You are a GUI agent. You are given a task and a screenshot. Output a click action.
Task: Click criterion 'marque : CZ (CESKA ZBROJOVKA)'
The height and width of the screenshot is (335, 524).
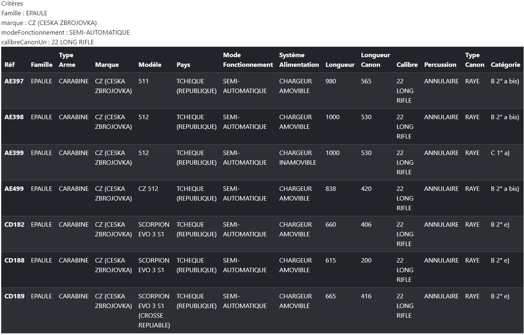click(49, 23)
